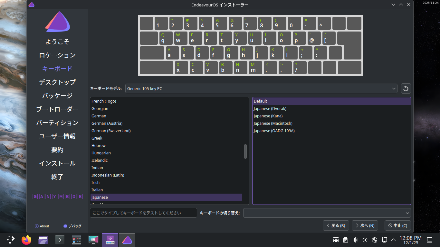The image size is (440, 247).
Task: Select Irish layout
Action: [166, 182]
